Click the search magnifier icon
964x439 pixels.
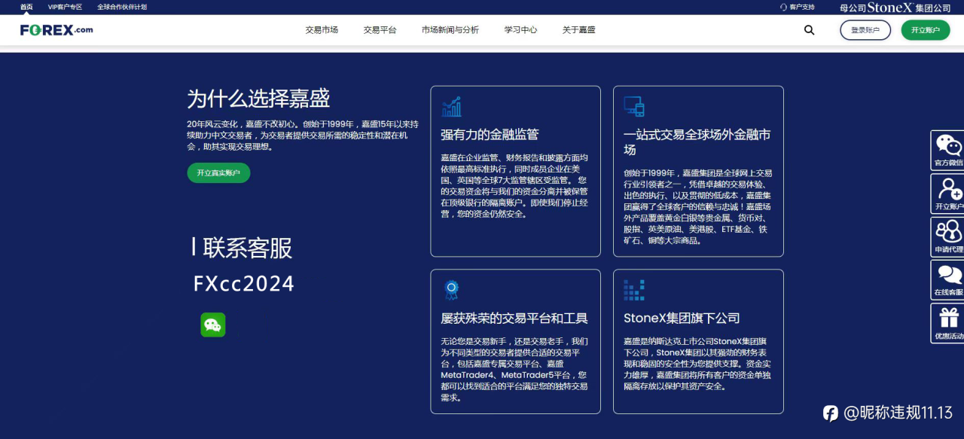809,30
